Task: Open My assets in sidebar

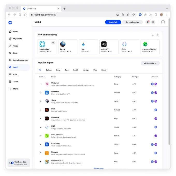Action: click(x=19, y=39)
